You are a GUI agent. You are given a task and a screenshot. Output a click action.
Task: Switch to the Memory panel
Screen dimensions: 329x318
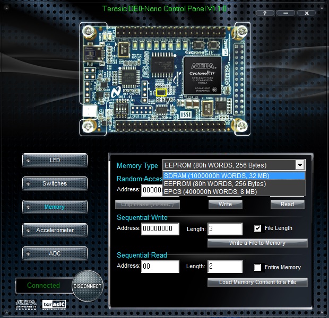(x=55, y=207)
